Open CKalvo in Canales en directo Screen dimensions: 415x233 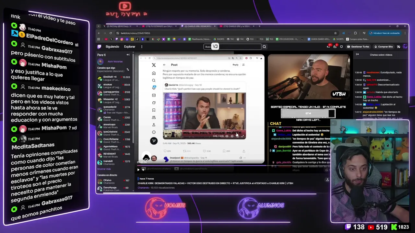pyautogui.click(x=114, y=182)
